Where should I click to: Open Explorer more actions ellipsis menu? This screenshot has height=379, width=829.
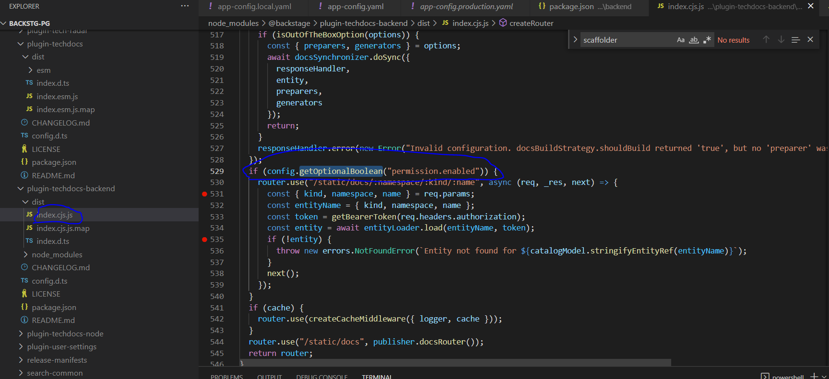185,6
